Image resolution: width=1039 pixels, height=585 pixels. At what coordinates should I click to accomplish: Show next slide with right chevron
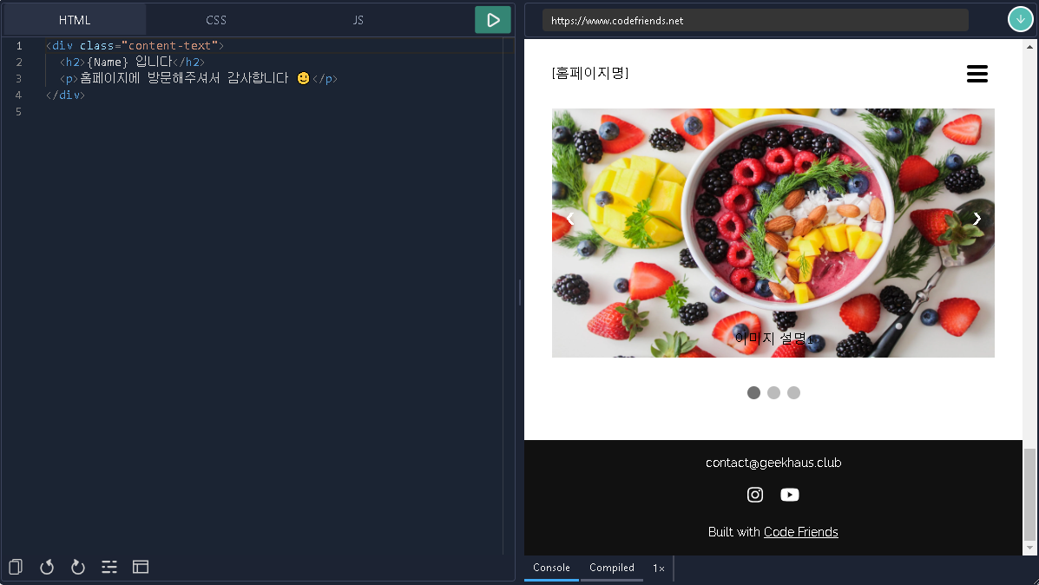click(977, 219)
